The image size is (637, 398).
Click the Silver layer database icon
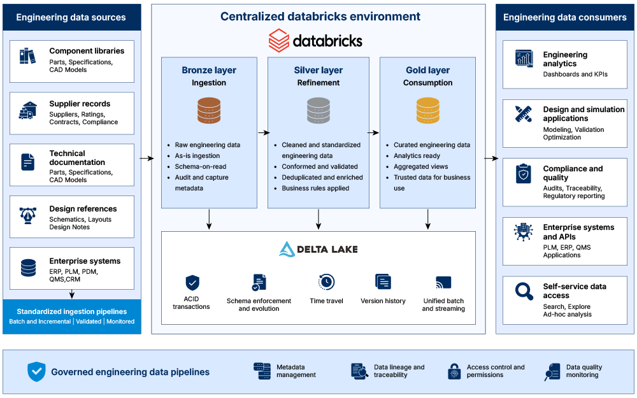(318, 110)
